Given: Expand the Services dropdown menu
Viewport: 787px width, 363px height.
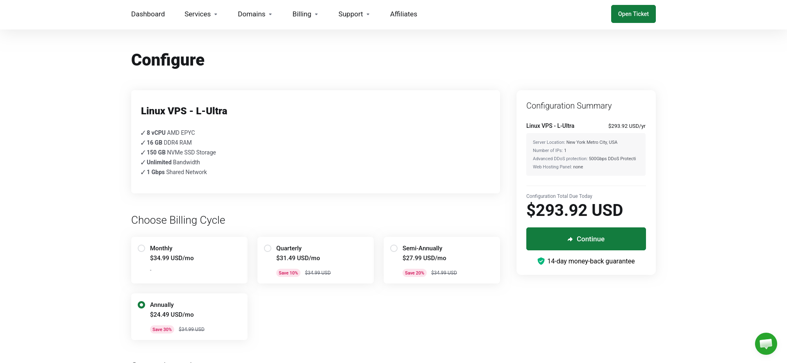Looking at the screenshot, I should coord(201,14).
